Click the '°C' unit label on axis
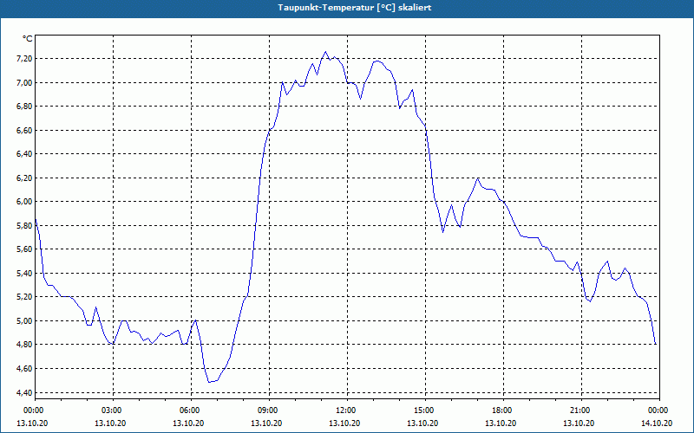This screenshot has height=433, width=694. tap(28, 39)
